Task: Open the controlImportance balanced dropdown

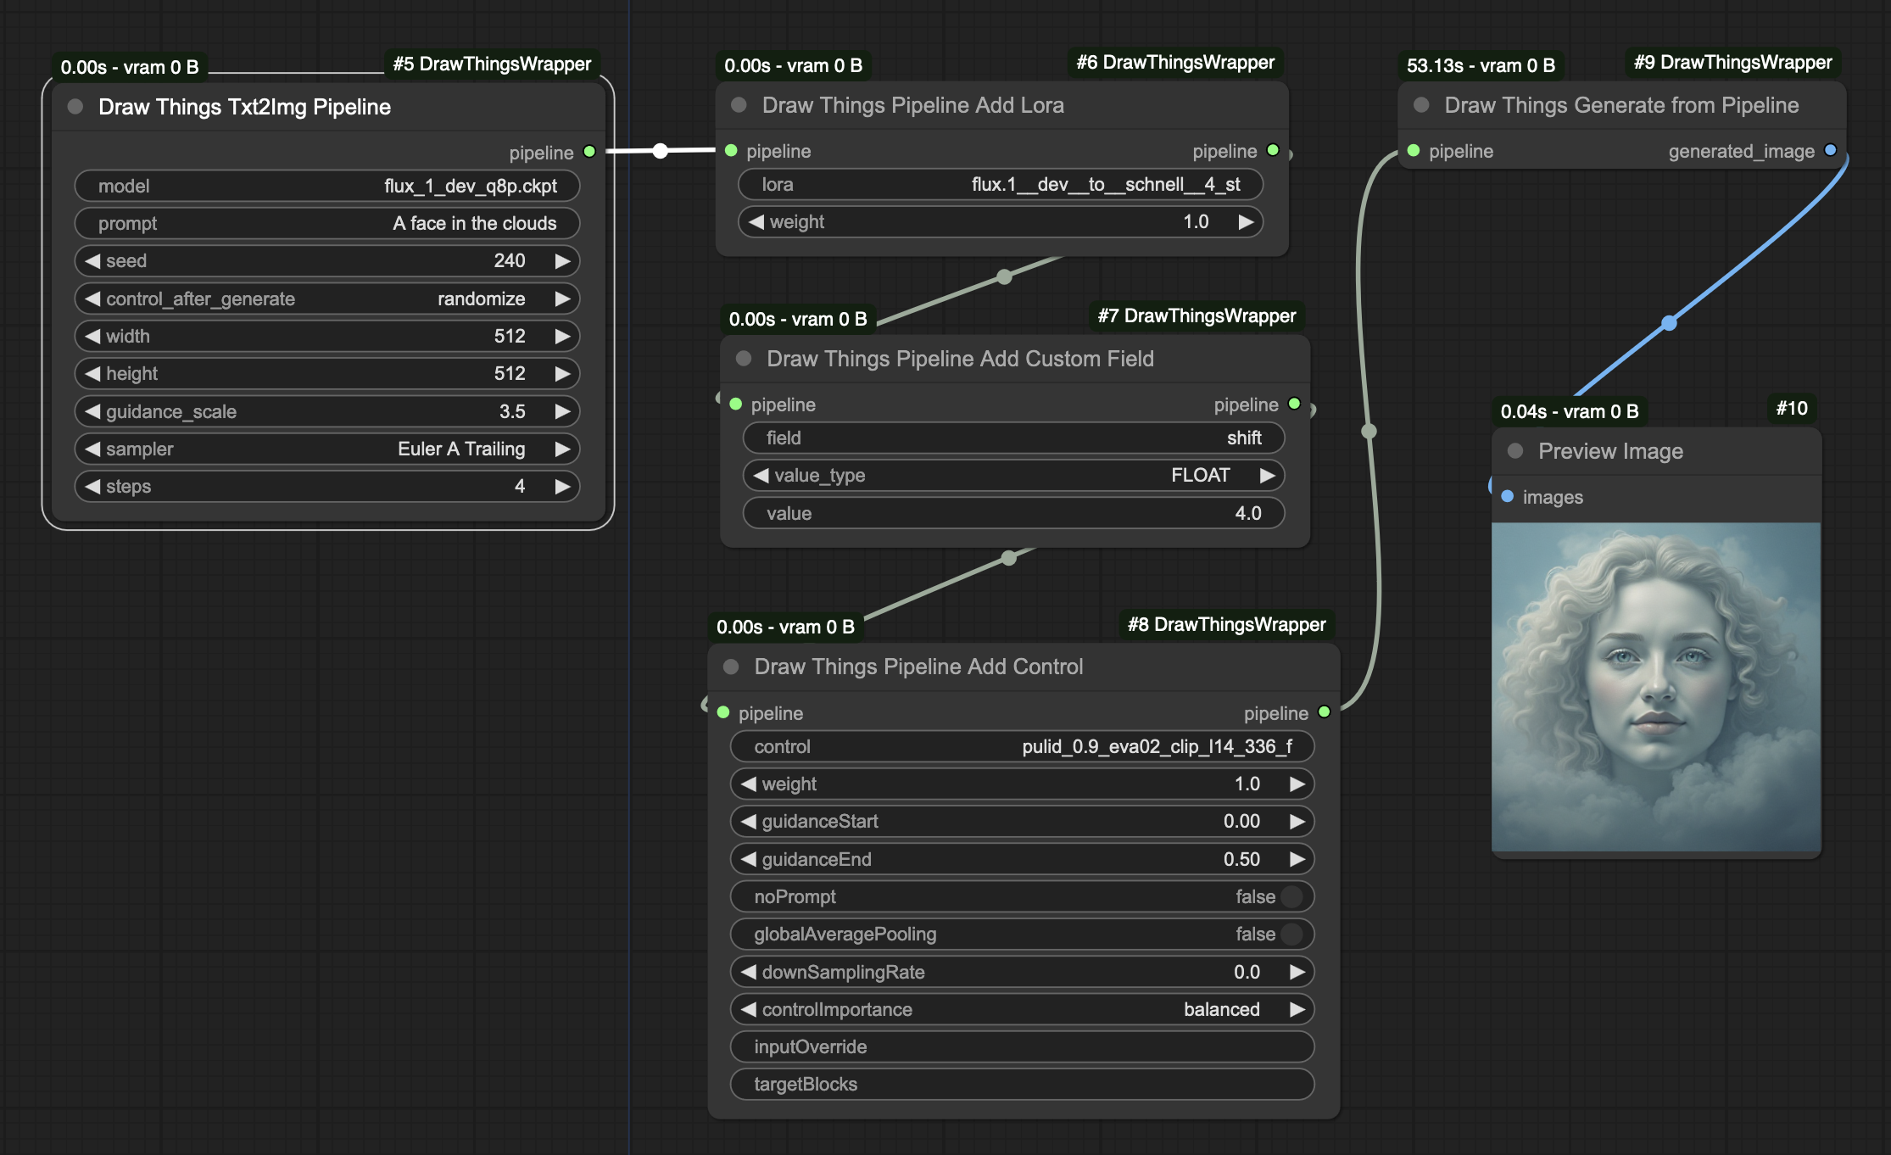Action: click(x=1220, y=1009)
